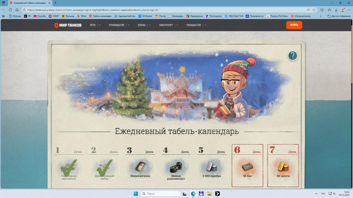353x198 pixels.
Task: Open browser settings three-dots menu
Action: 349,10
